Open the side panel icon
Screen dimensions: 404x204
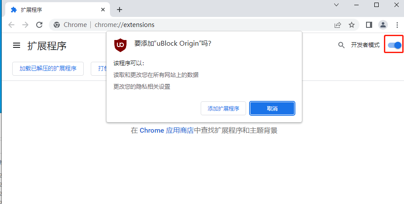click(369, 25)
